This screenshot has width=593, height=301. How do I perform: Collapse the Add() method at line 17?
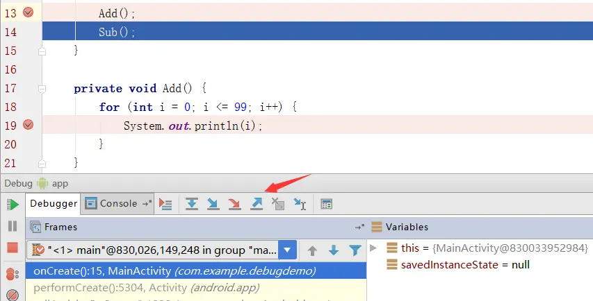(42, 89)
